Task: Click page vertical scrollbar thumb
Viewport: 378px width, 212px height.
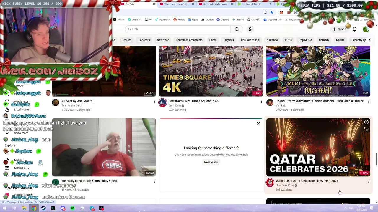Action: click(x=376, y=159)
